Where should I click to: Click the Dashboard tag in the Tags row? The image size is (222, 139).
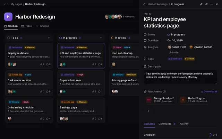tap(175, 59)
